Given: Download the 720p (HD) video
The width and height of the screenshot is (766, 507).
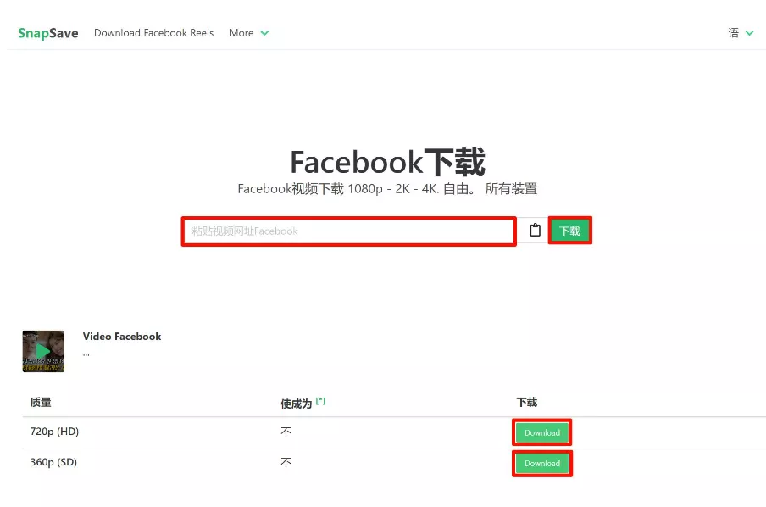Looking at the screenshot, I should click(542, 432).
